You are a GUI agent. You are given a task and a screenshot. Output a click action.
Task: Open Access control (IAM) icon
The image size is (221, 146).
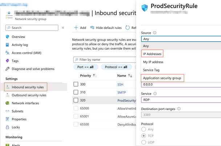pyautogui.click(x=8, y=53)
